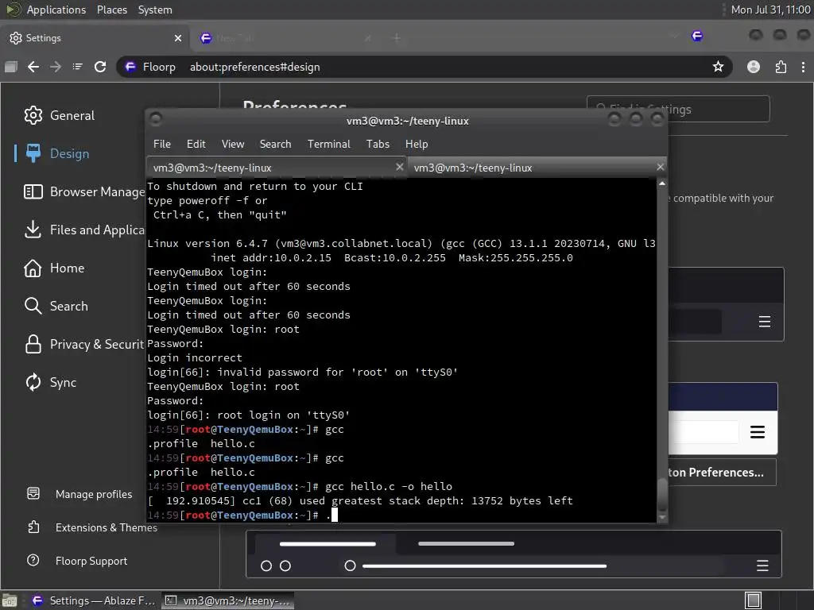Click the clock Mon Jul 31, 11:00
The height and width of the screenshot is (610, 814).
click(x=770, y=10)
